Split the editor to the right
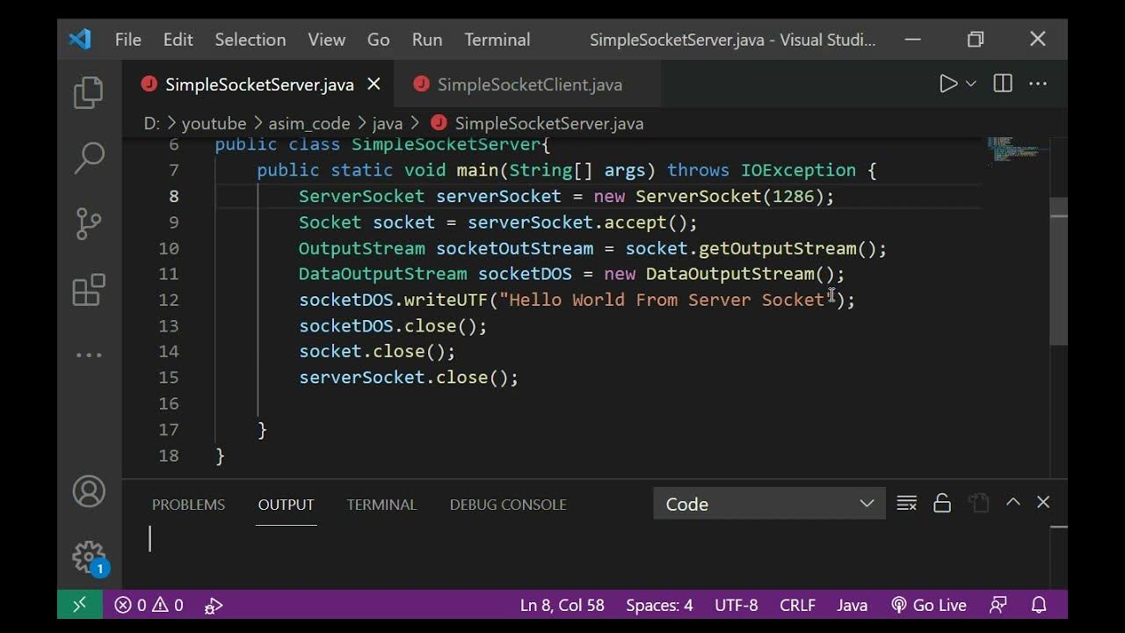The height and width of the screenshot is (633, 1125). pyautogui.click(x=1003, y=84)
